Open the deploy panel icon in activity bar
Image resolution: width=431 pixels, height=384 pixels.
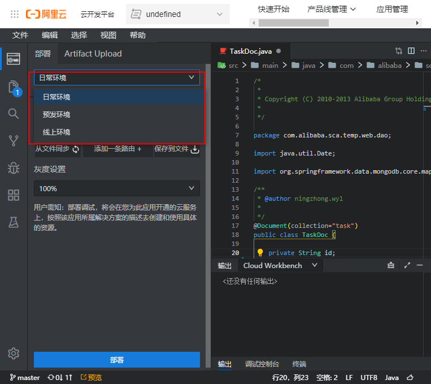[14, 59]
